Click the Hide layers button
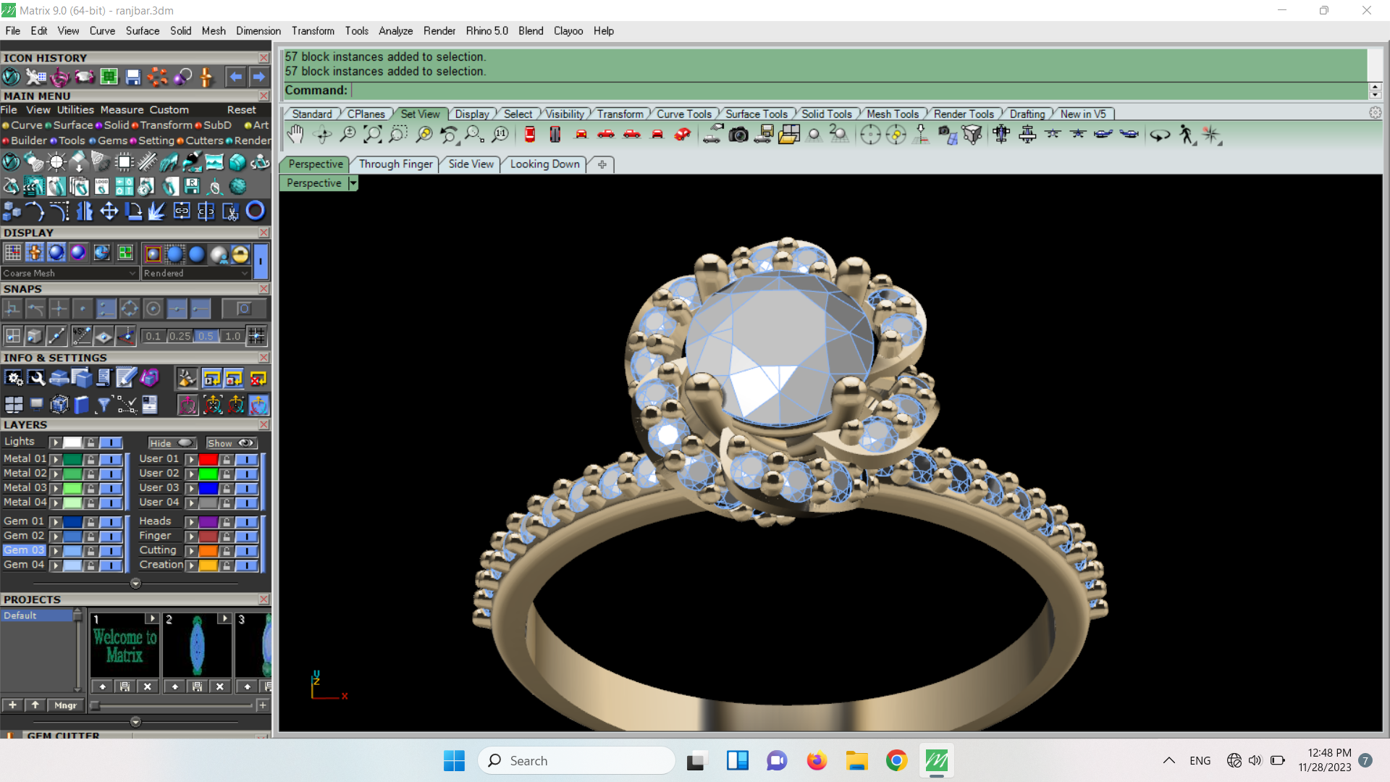 point(172,443)
